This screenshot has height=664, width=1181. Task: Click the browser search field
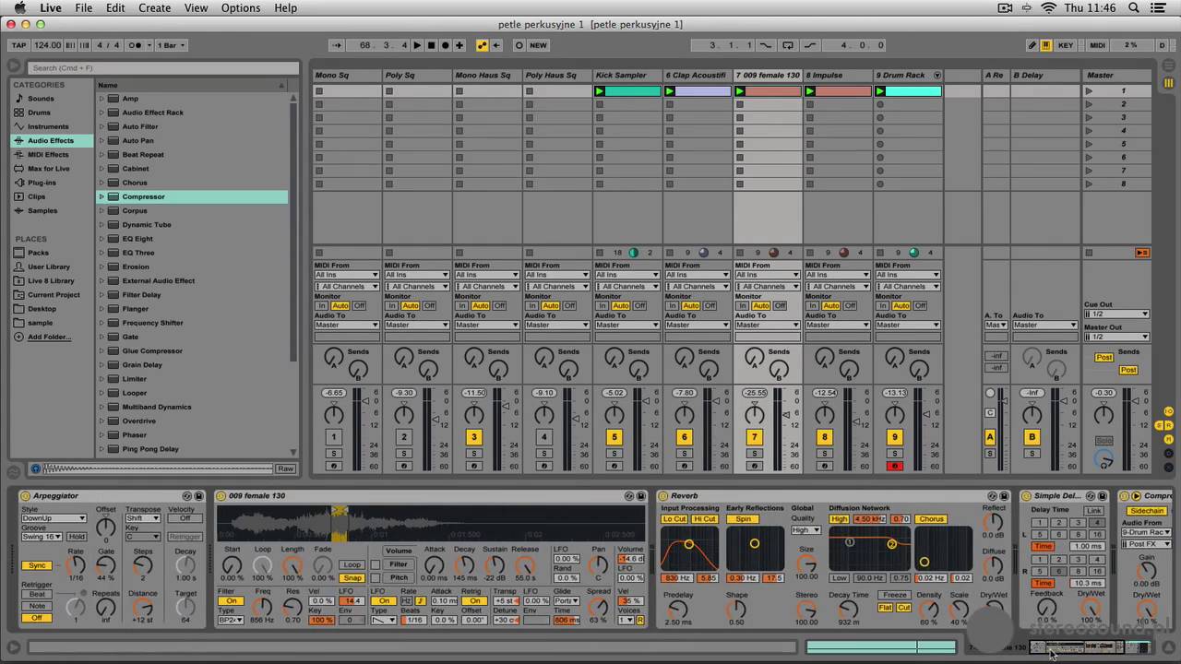click(162, 67)
